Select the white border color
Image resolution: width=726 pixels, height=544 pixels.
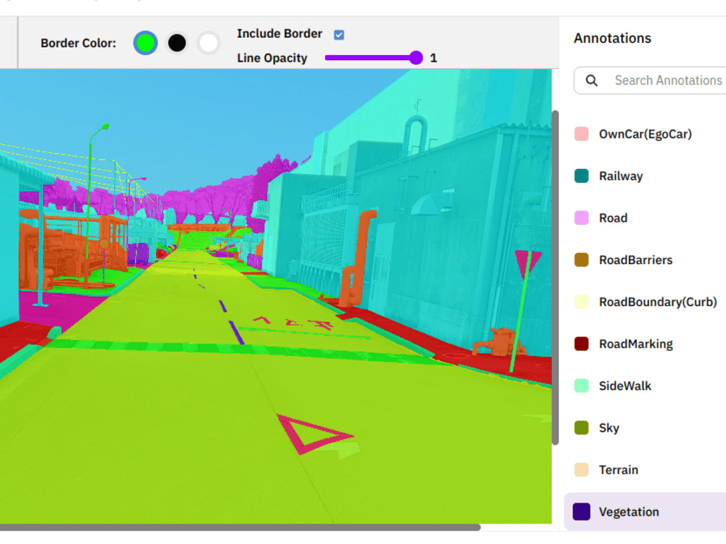[208, 43]
